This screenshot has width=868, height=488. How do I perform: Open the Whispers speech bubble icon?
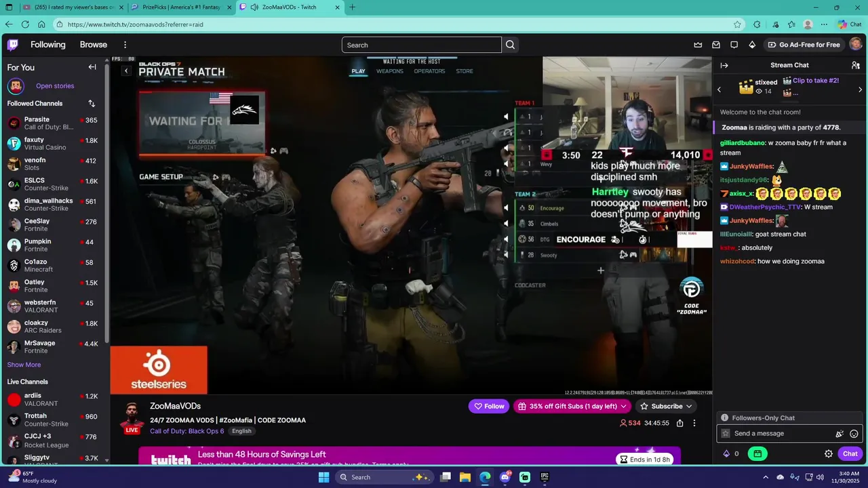point(734,45)
